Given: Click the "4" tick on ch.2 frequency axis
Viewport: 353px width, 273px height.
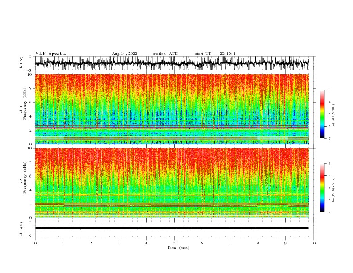Looking at the screenshot, I should tap(31, 190).
